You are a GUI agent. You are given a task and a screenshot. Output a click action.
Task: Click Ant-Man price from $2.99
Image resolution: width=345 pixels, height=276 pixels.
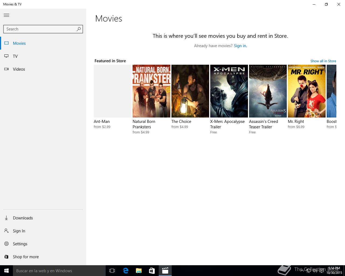[102, 127]
